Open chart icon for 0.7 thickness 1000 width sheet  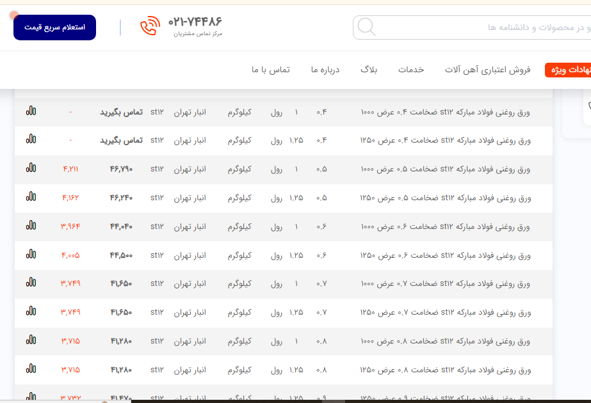point(31,282)
